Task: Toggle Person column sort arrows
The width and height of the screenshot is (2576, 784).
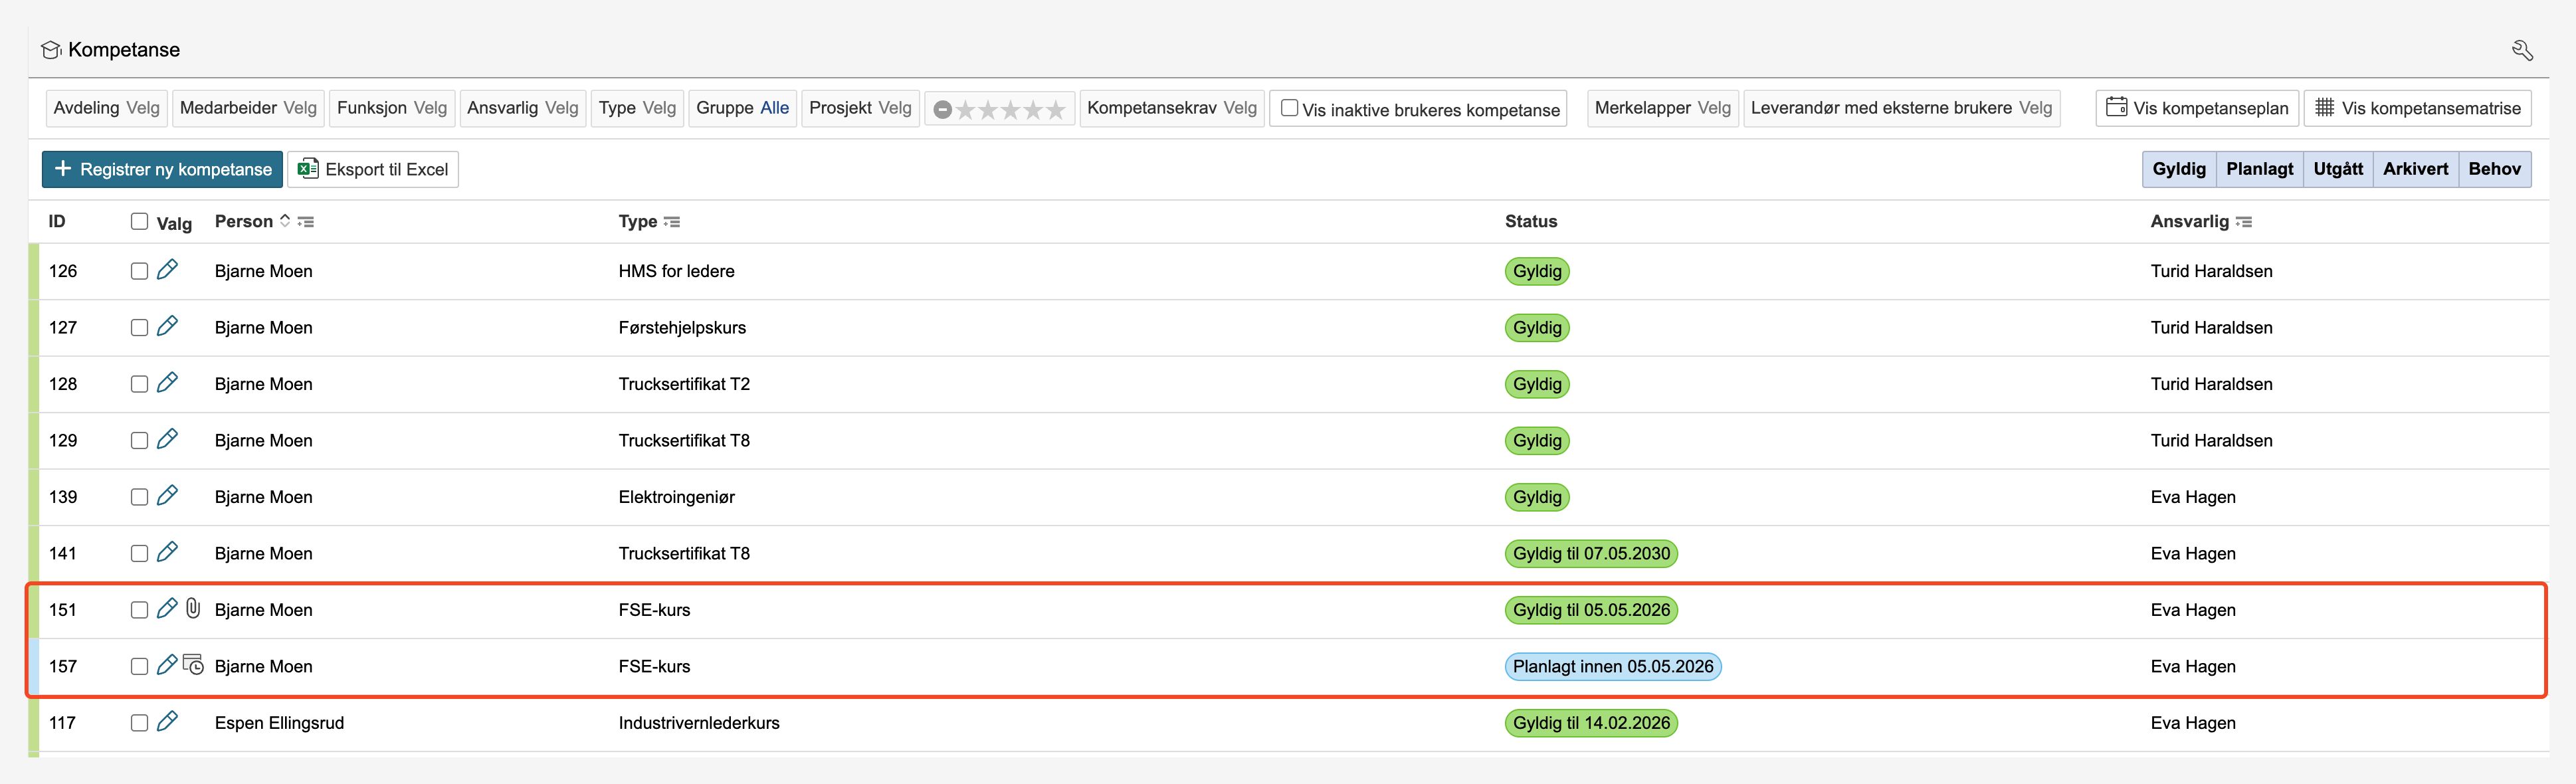Action: [x=285, y=221]
